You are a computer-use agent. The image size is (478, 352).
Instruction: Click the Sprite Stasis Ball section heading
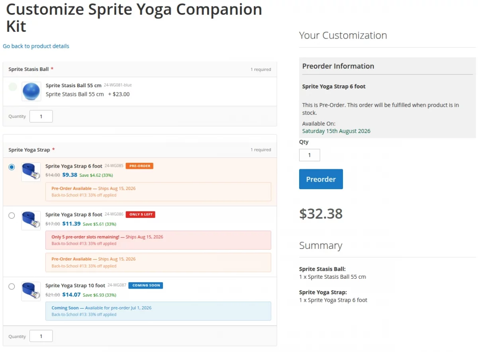coord(29,69)
